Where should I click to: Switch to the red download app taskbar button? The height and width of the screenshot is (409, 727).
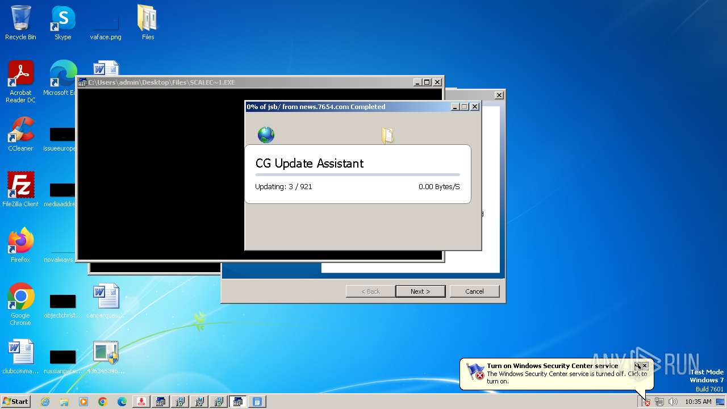(141, 402)
